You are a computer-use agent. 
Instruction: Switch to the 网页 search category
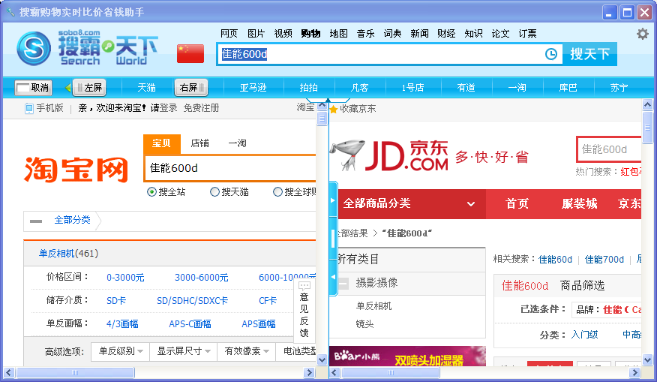[229, 34]
